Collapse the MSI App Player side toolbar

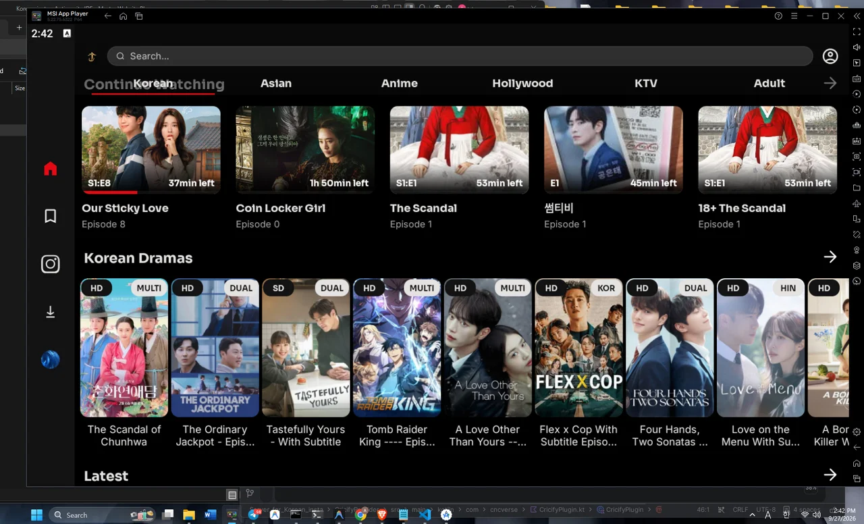(x=856, y=16)
